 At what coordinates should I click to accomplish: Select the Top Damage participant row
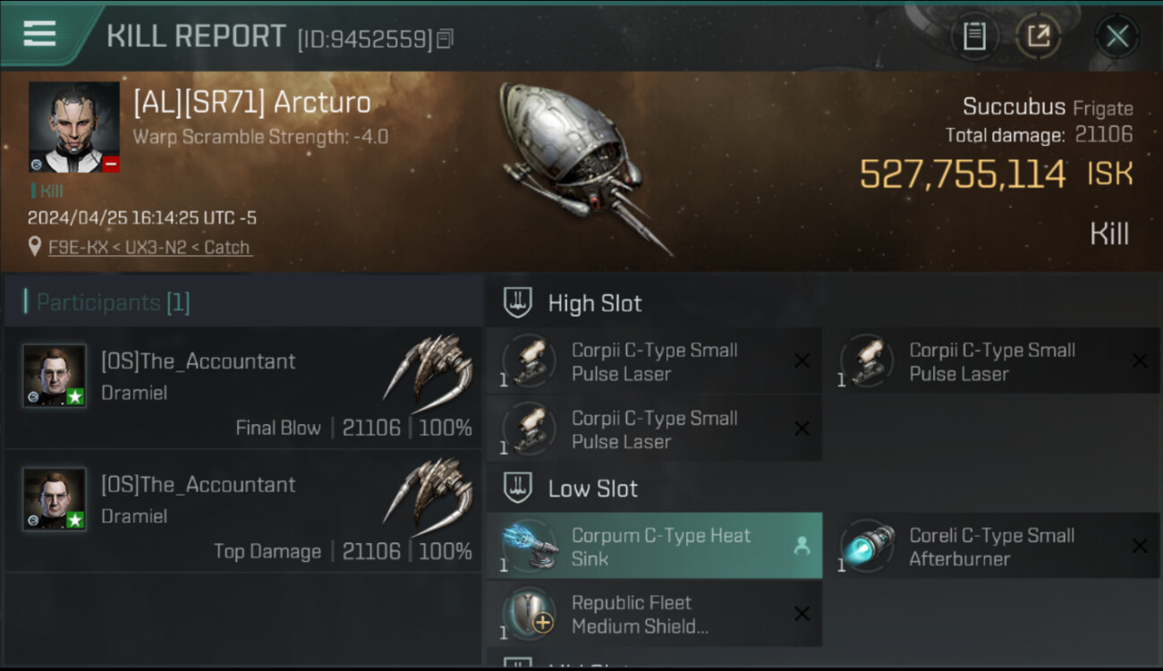pyautogui.click(x=243, y=511)
